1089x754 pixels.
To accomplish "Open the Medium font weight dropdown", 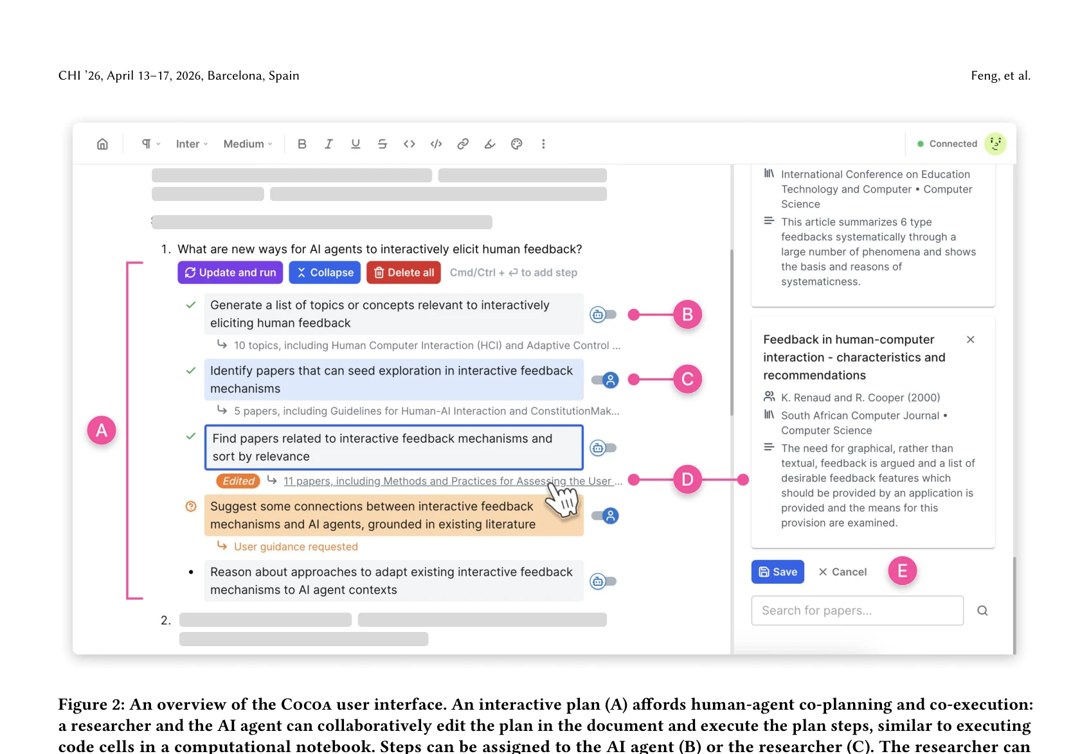I will 248,144.
